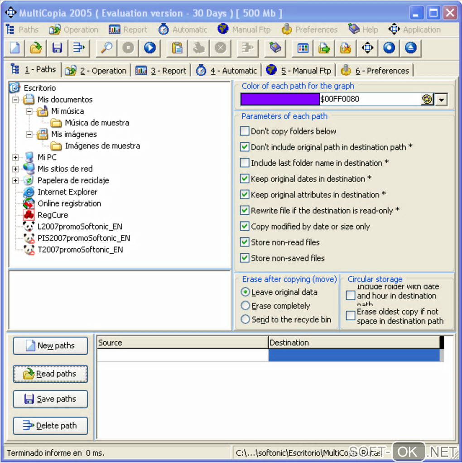This screenshot has height=463, width=462.
Task: Open the color palette picker icon
Action: (427, 99)
